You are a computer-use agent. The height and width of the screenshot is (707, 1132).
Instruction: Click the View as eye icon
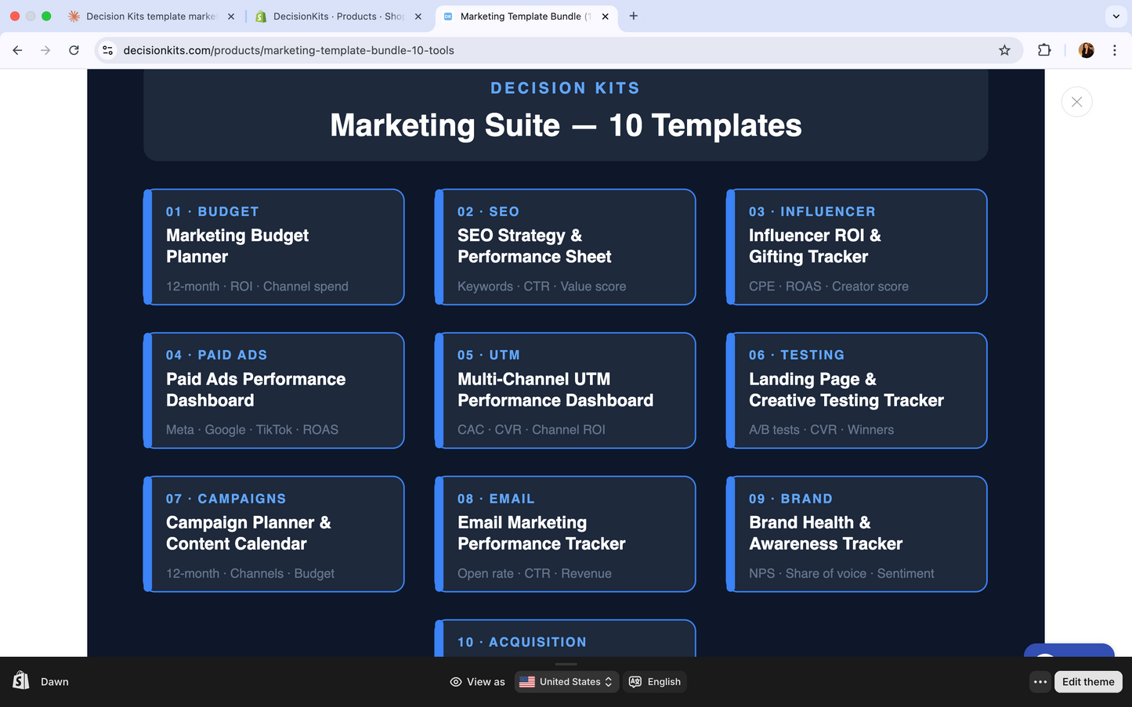(455, 681)
